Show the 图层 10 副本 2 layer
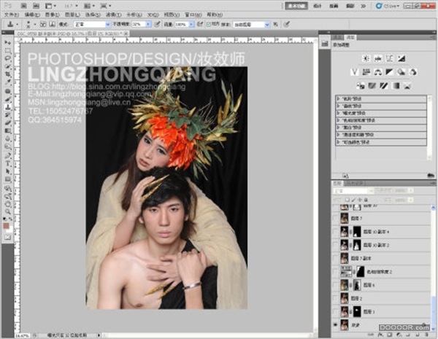438x339 pixels. pyautogui.click(x=335, y=245)
